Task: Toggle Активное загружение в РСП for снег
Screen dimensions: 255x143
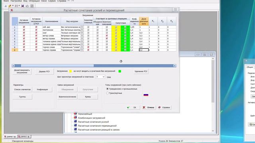Action: pos(36,33)
